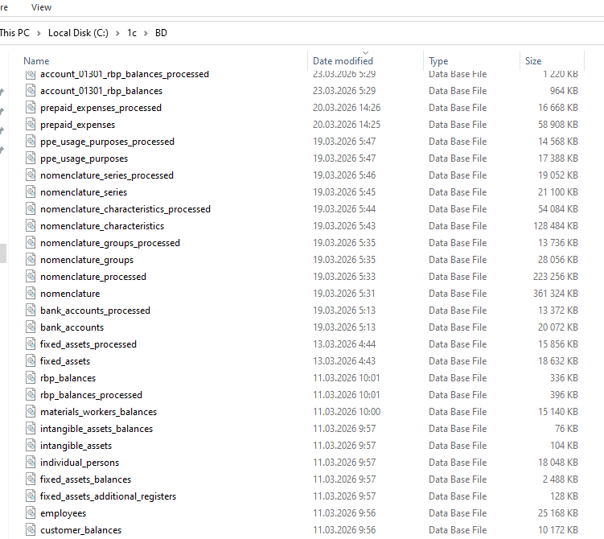Click the 58 908 KB size value

point(558,125)
